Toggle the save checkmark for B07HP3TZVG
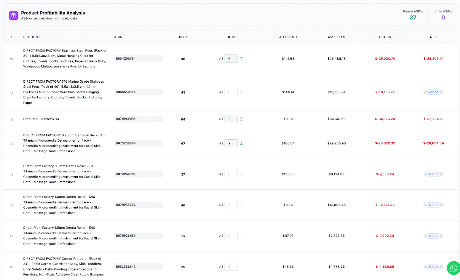Image resolution: width=460 pixels, height=280 pixels. (x=241, y=205)
